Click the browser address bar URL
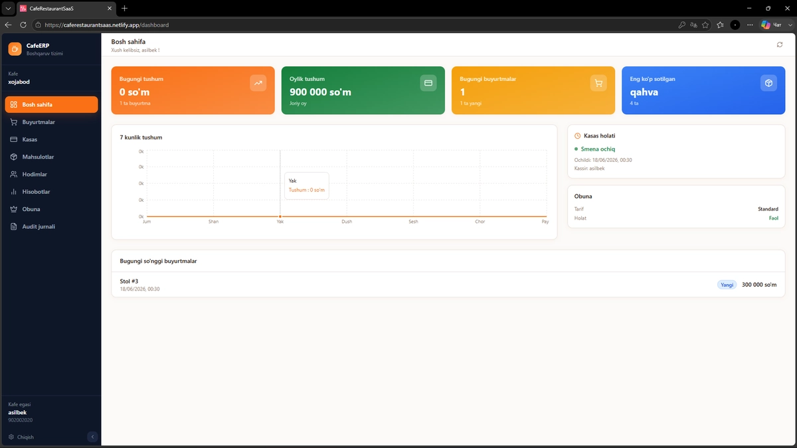 pyautogui.click(x=106, y=25)
